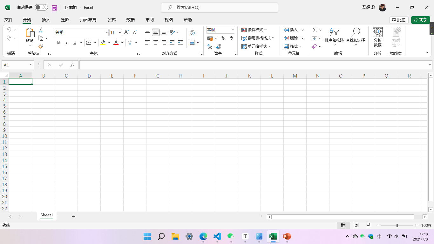Open the font size dropdown showing 11
The image size is (434, 244).
coord(120,32)
